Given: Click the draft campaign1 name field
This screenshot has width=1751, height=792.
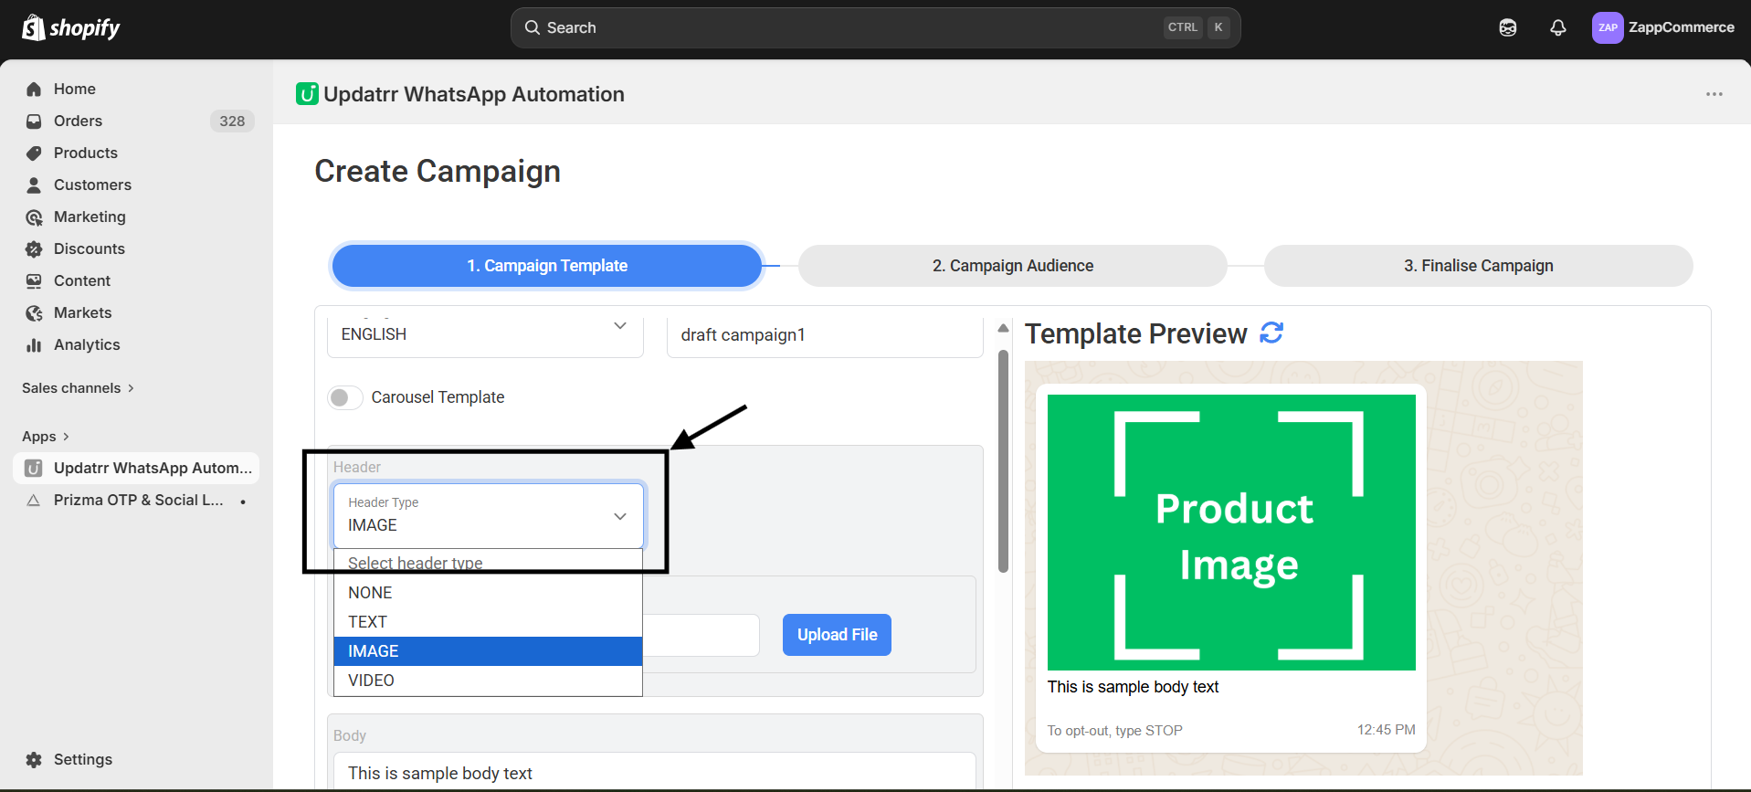Looking at the screenshot, I should (x=824, y=335).
